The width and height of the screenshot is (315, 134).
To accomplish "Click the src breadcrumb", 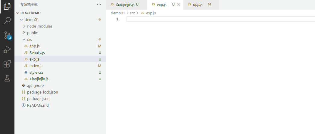I will pos(132,13).
